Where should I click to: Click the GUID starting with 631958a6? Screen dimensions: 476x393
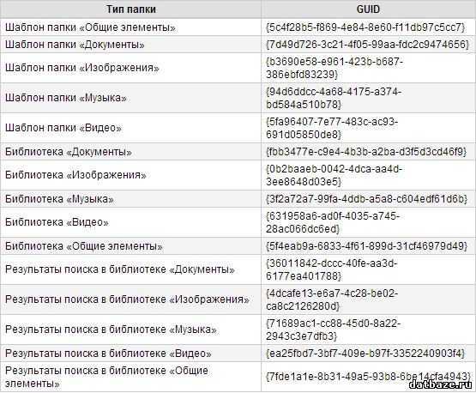click(x=333, y=222)
